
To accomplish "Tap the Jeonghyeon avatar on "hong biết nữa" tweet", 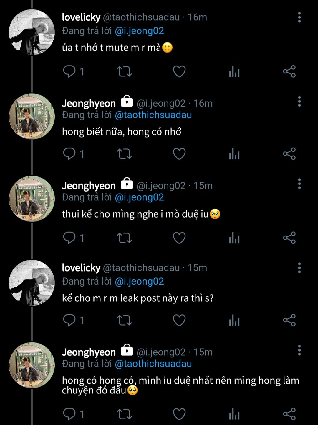I will (32, 116).
